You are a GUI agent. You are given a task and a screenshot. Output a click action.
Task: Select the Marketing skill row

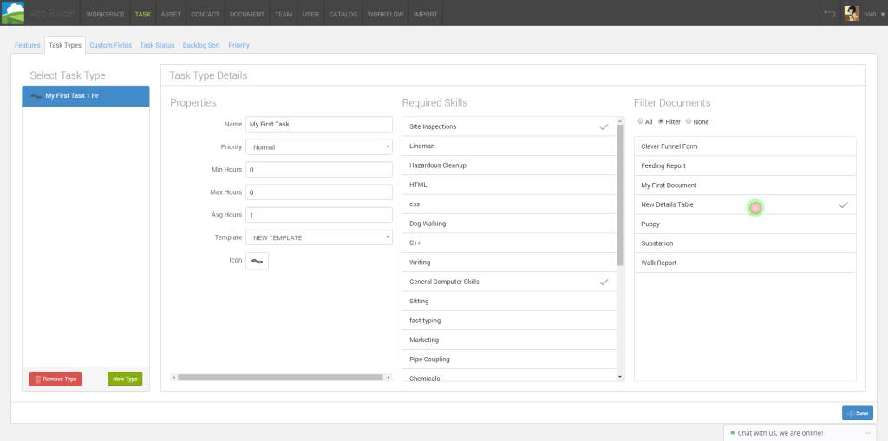[510, 340]
